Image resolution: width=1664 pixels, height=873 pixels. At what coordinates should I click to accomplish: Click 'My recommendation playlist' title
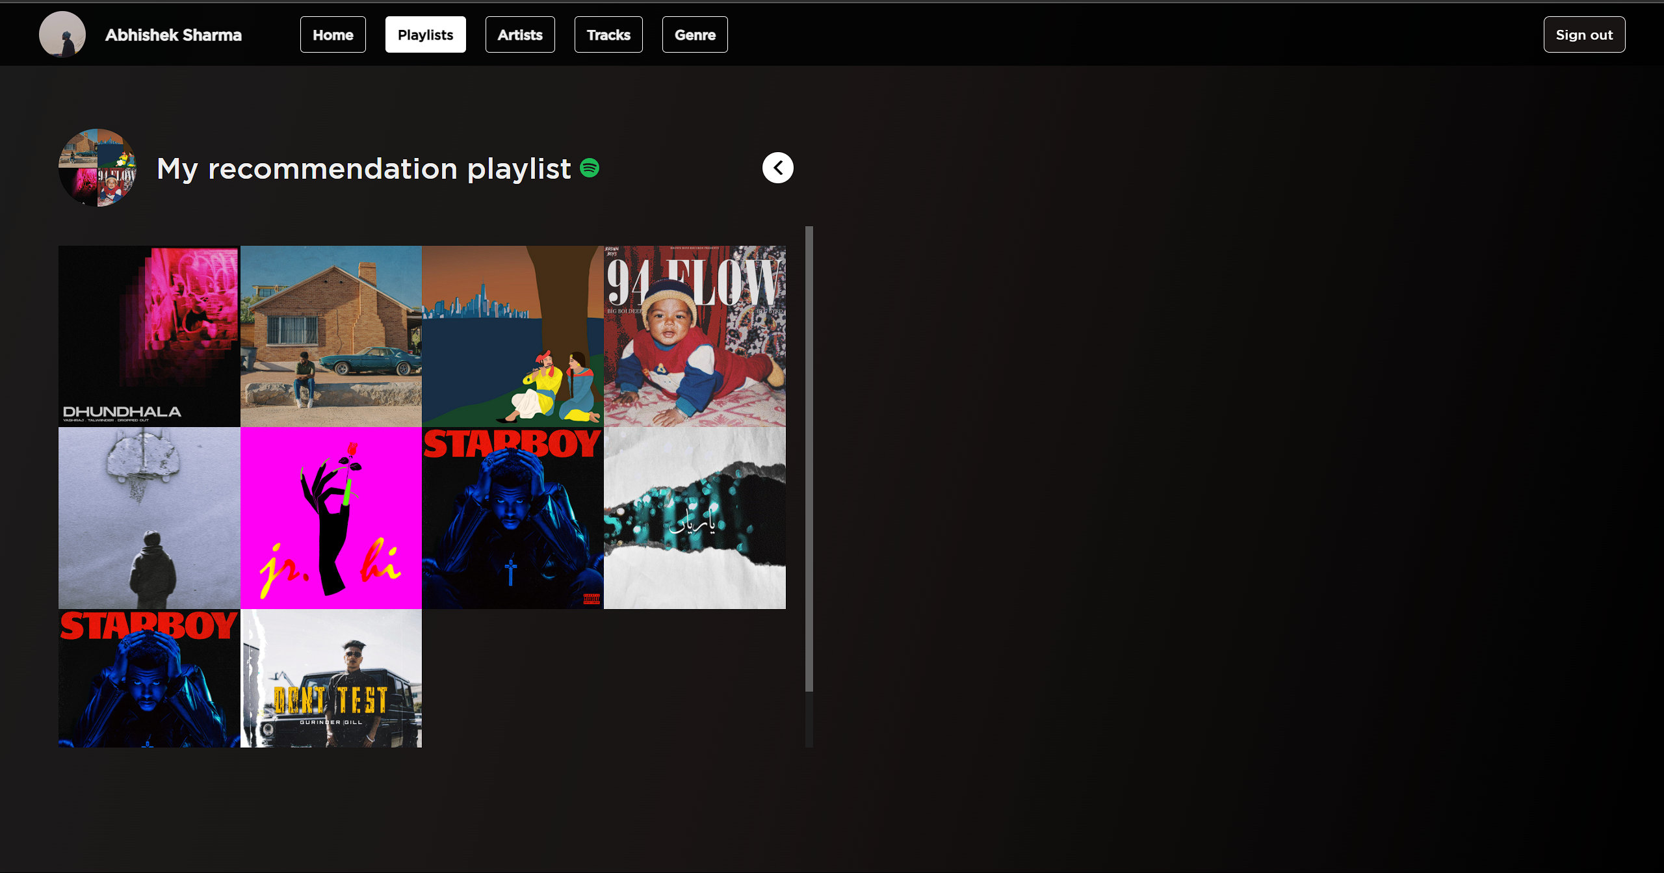(x=364, y=168)
